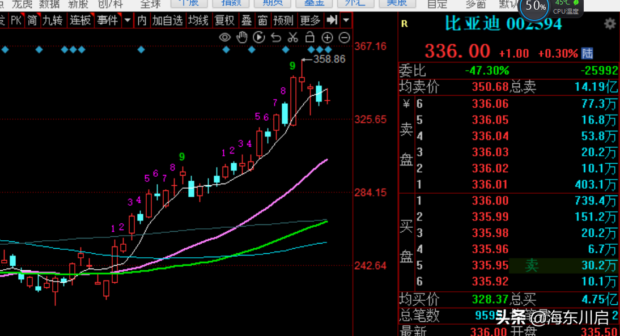
Task: Open the 指数 index tab
Action: [x=231, y=3]
